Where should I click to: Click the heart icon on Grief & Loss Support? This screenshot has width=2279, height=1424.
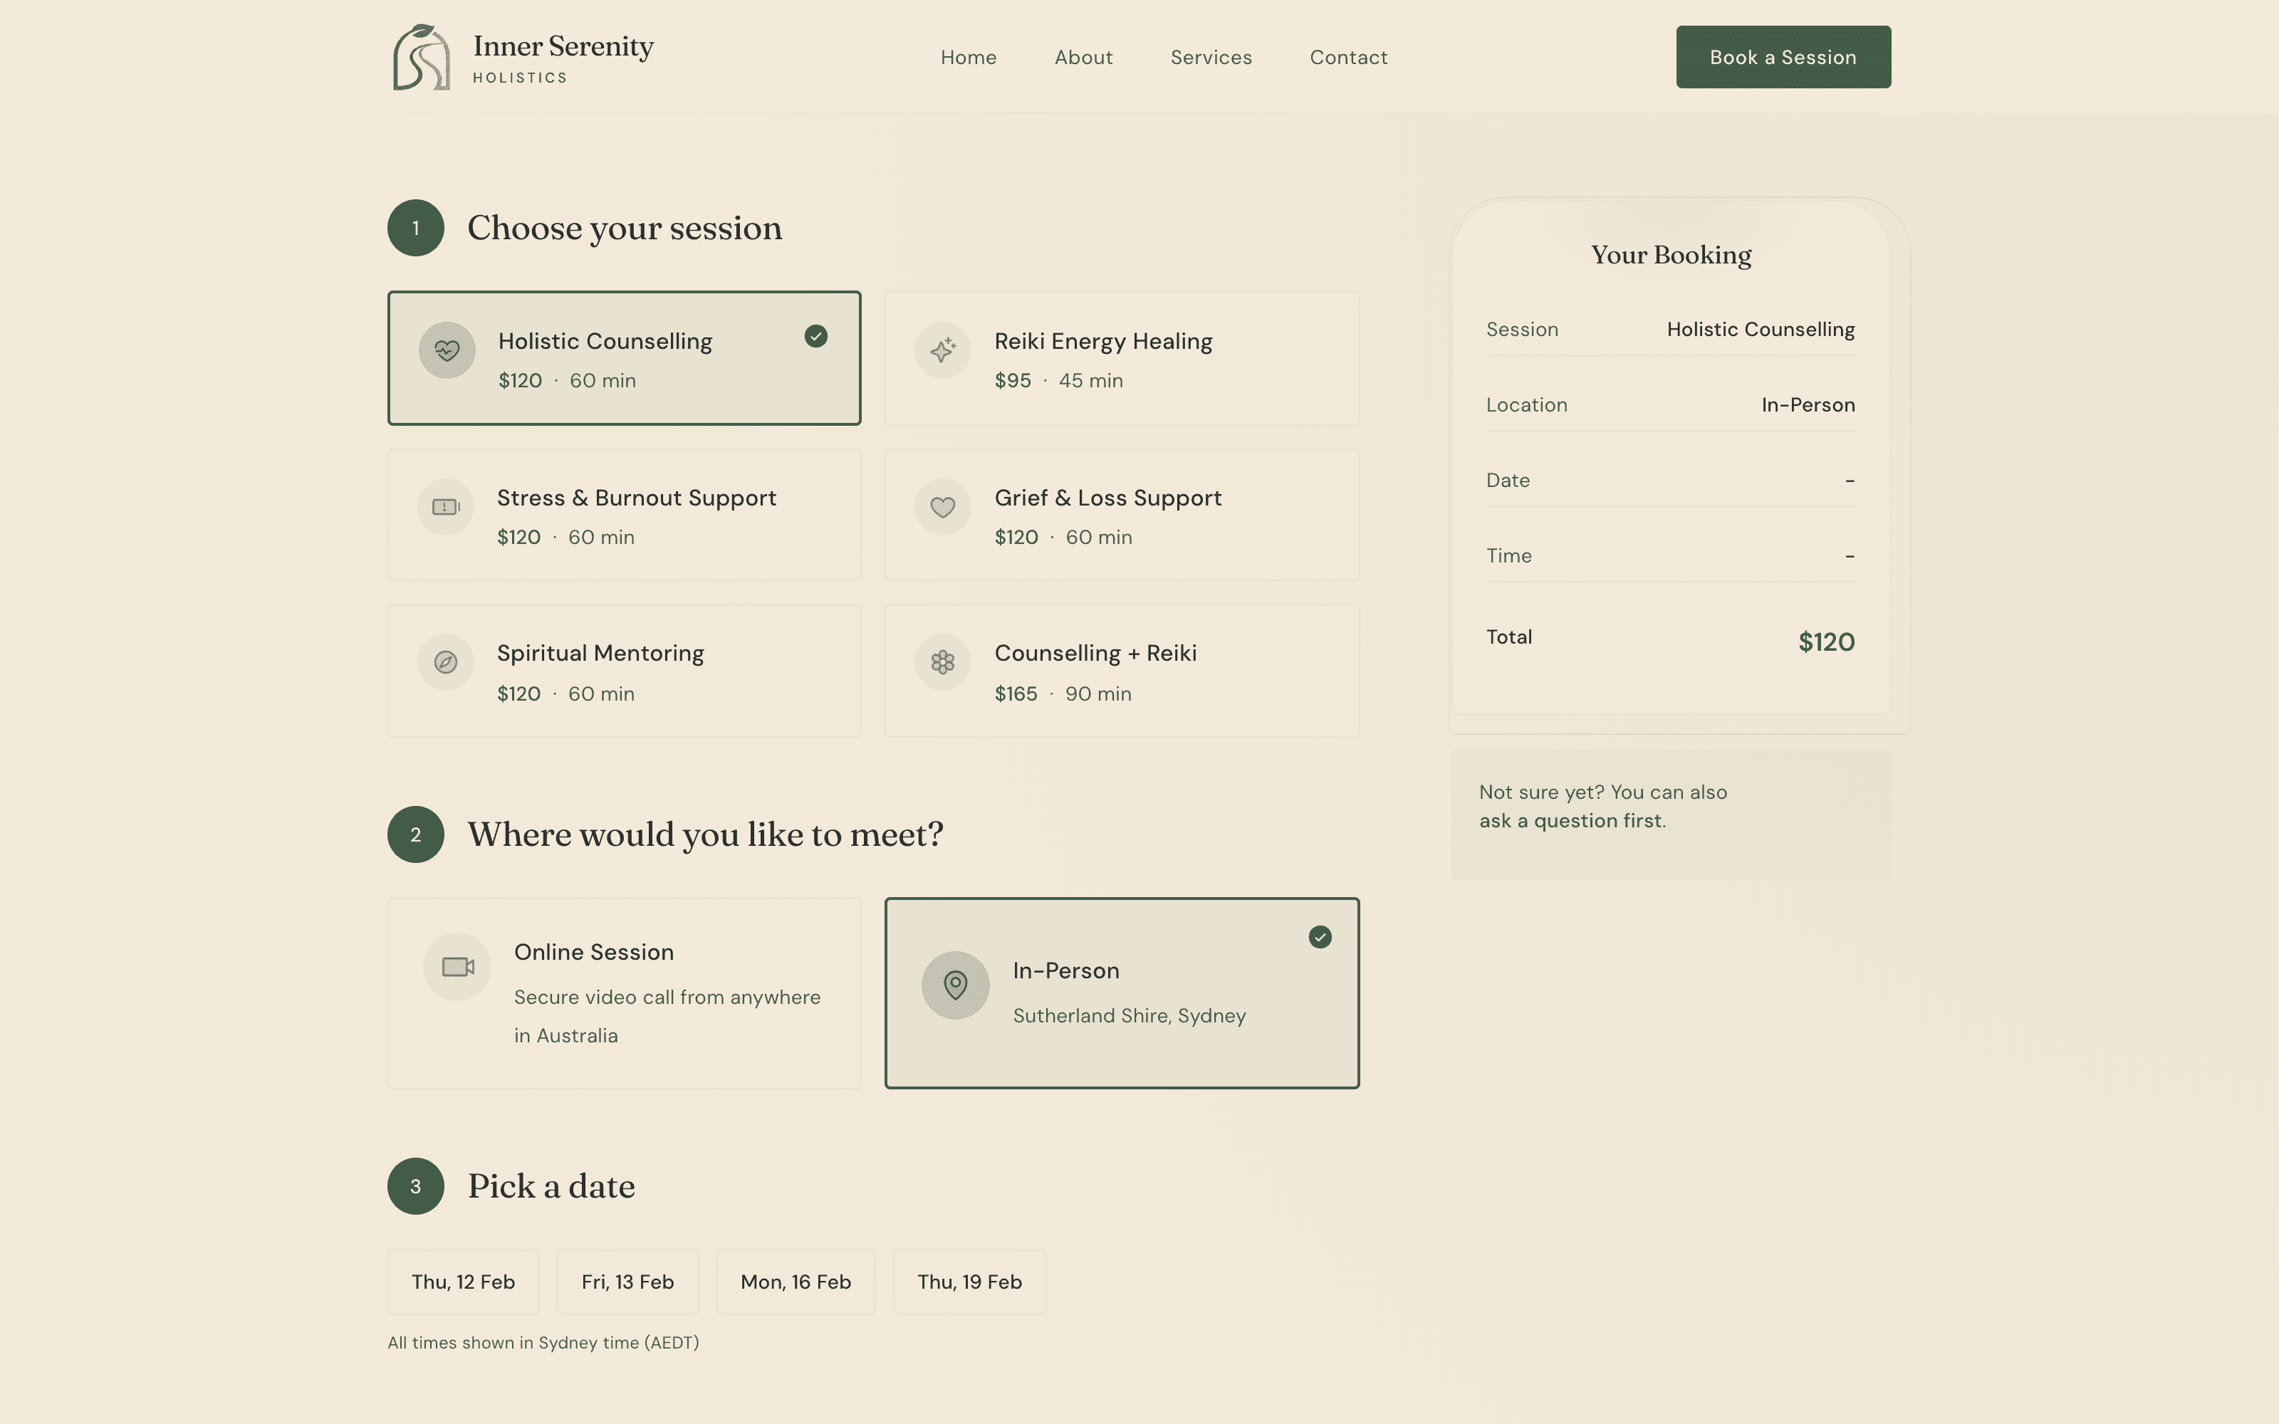[943, 507]
